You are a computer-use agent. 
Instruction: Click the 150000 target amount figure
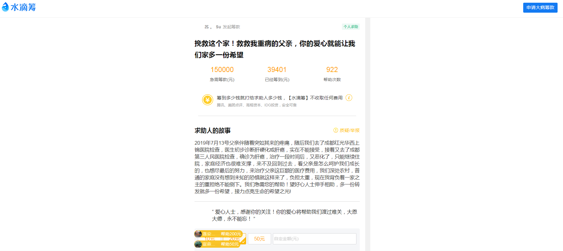pos(222,70)
